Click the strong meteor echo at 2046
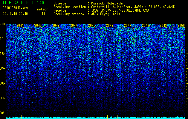The height and width of the screenshot is (119, 188). [x=108, y=94]
